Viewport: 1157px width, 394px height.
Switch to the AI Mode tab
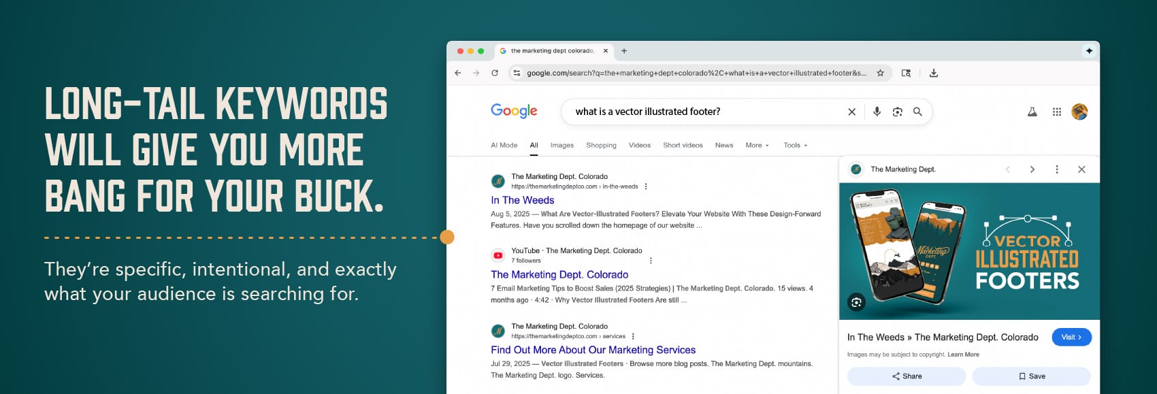[x=504, y=145]
